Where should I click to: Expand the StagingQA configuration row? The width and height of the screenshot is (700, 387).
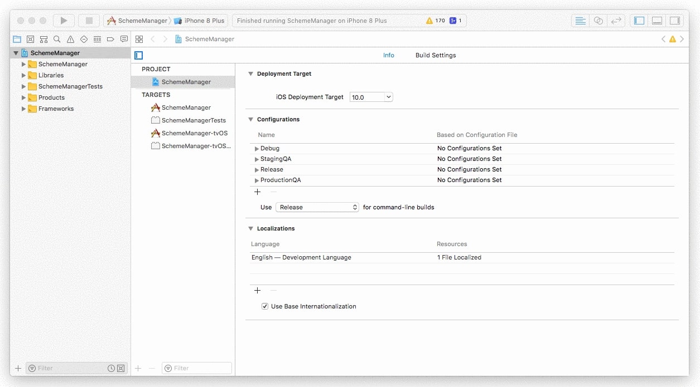point(257,159)
